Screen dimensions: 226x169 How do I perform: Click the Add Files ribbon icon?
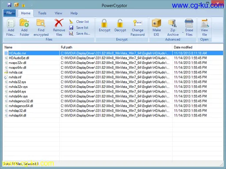(11, 23)
